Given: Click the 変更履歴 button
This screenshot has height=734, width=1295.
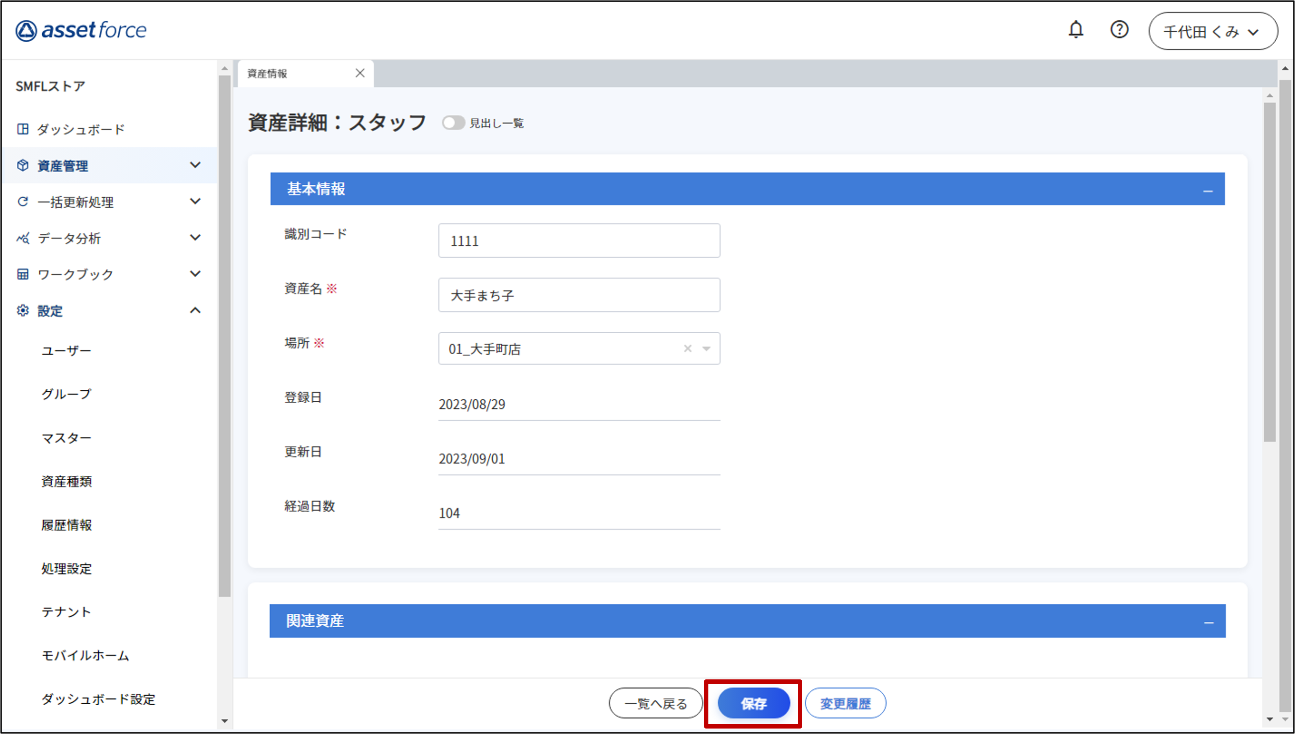Looking at the screenshot, I should 845,703.
